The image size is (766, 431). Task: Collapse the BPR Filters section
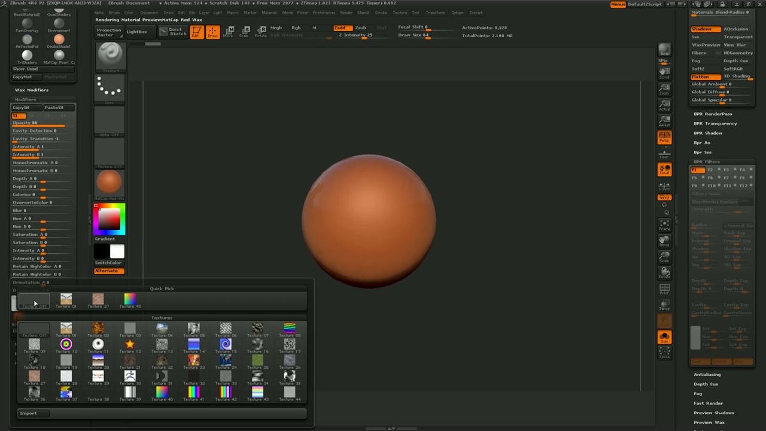(x=707, y=162)
